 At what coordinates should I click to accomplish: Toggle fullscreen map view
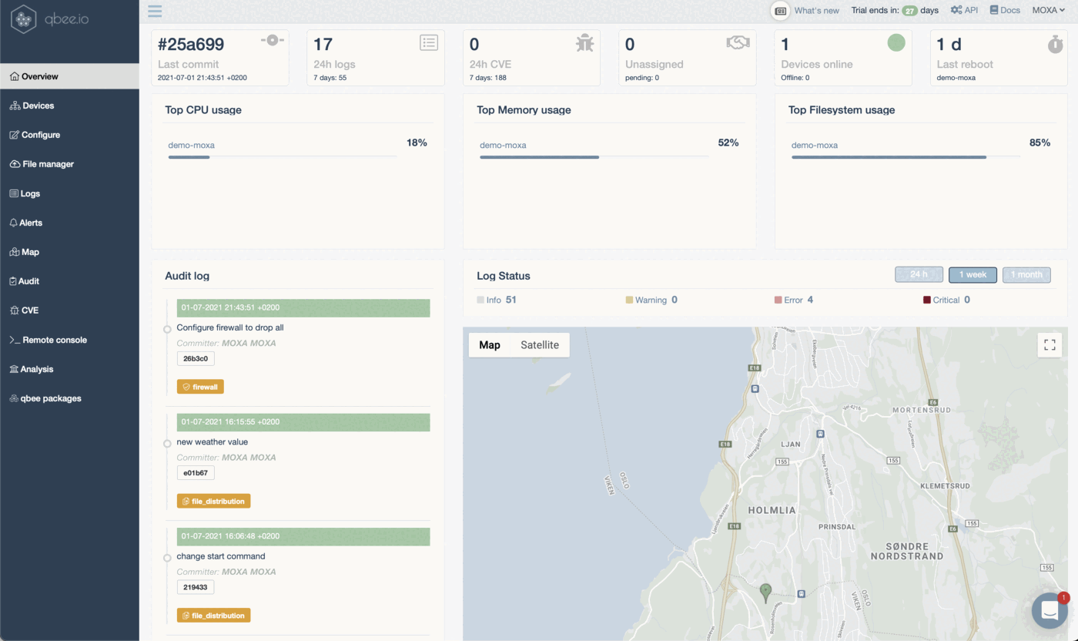[1049, 344]
